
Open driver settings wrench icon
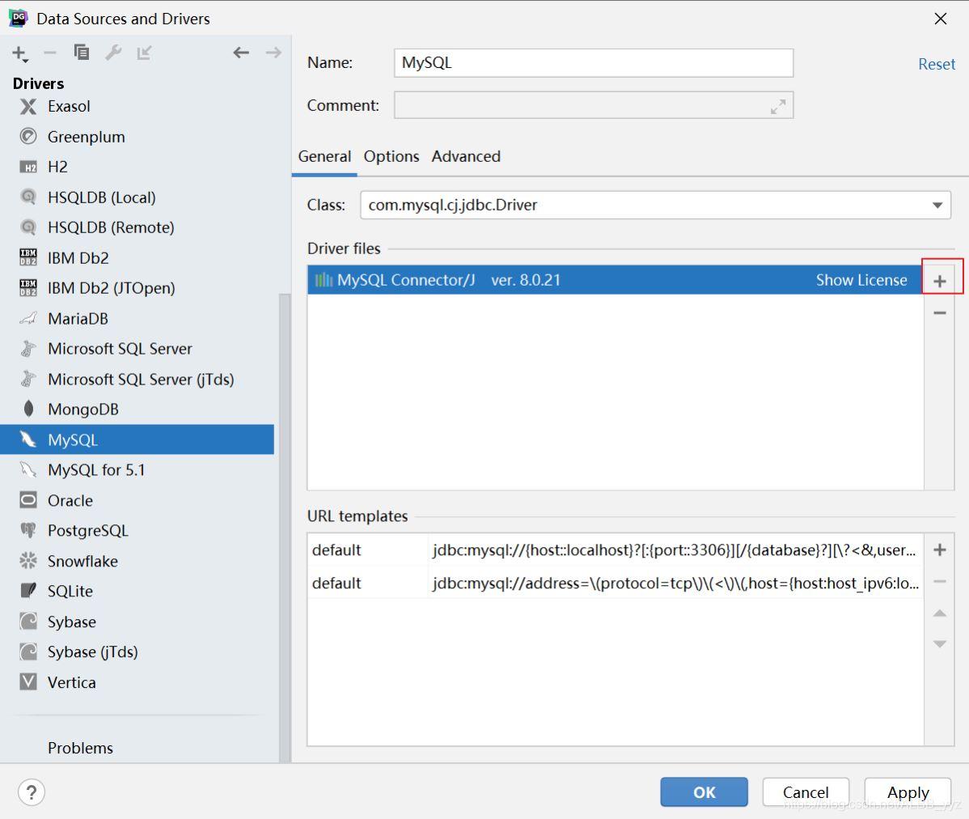(113, 53)
